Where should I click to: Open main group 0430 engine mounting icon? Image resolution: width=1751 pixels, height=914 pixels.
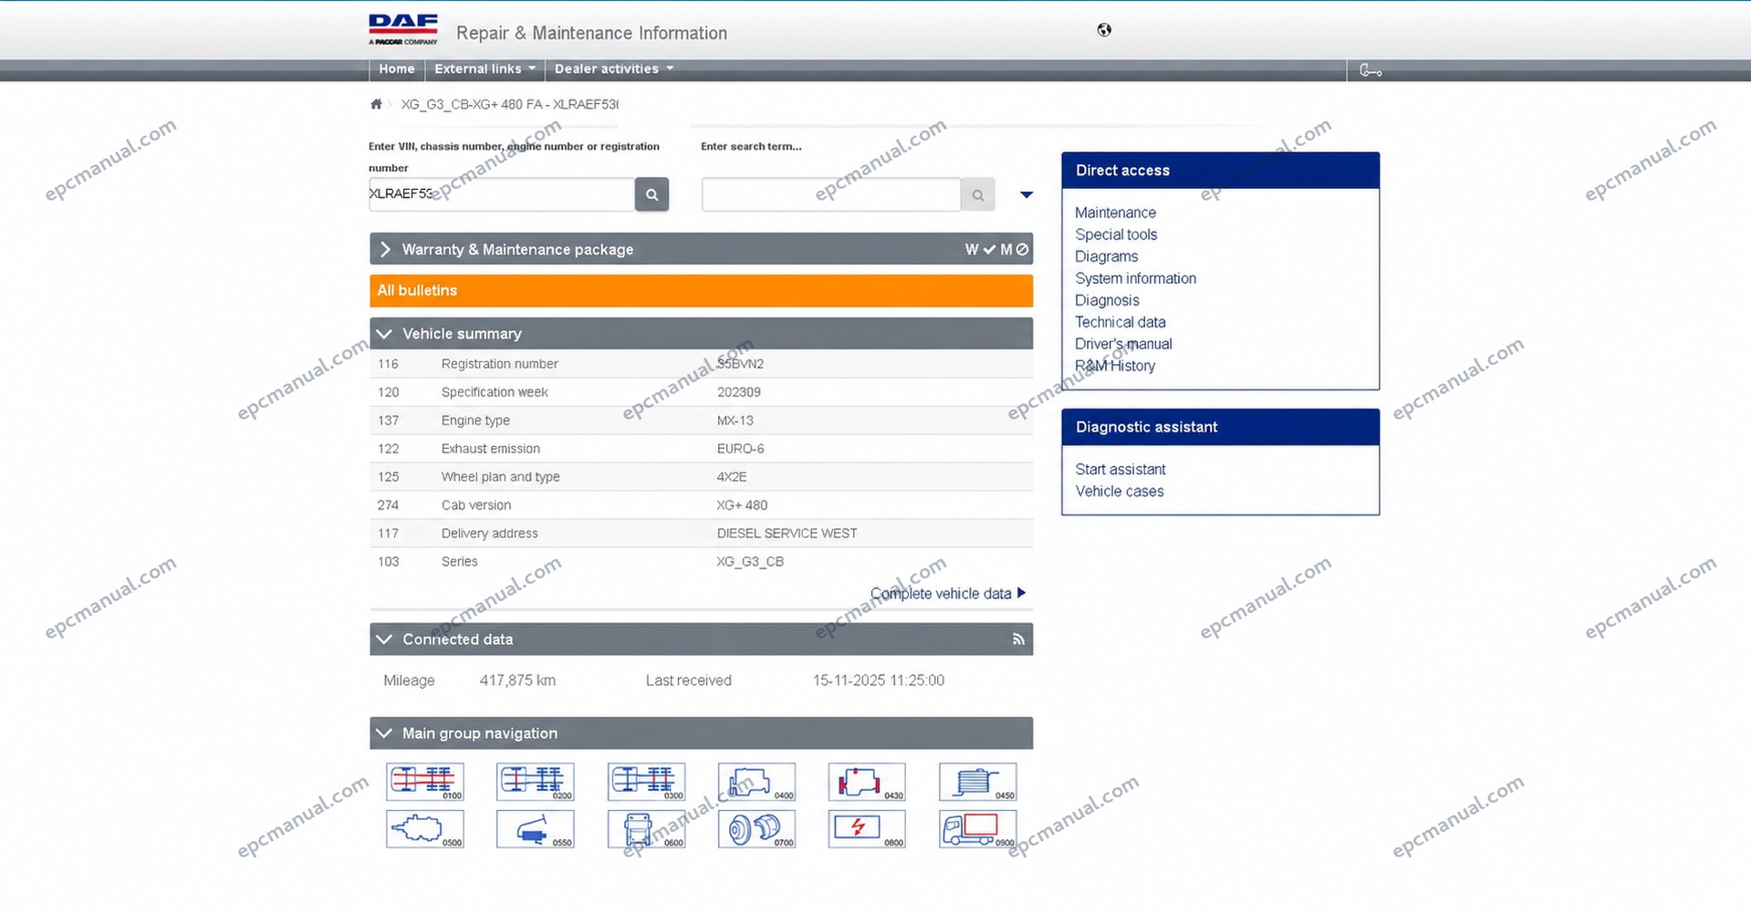867,782
